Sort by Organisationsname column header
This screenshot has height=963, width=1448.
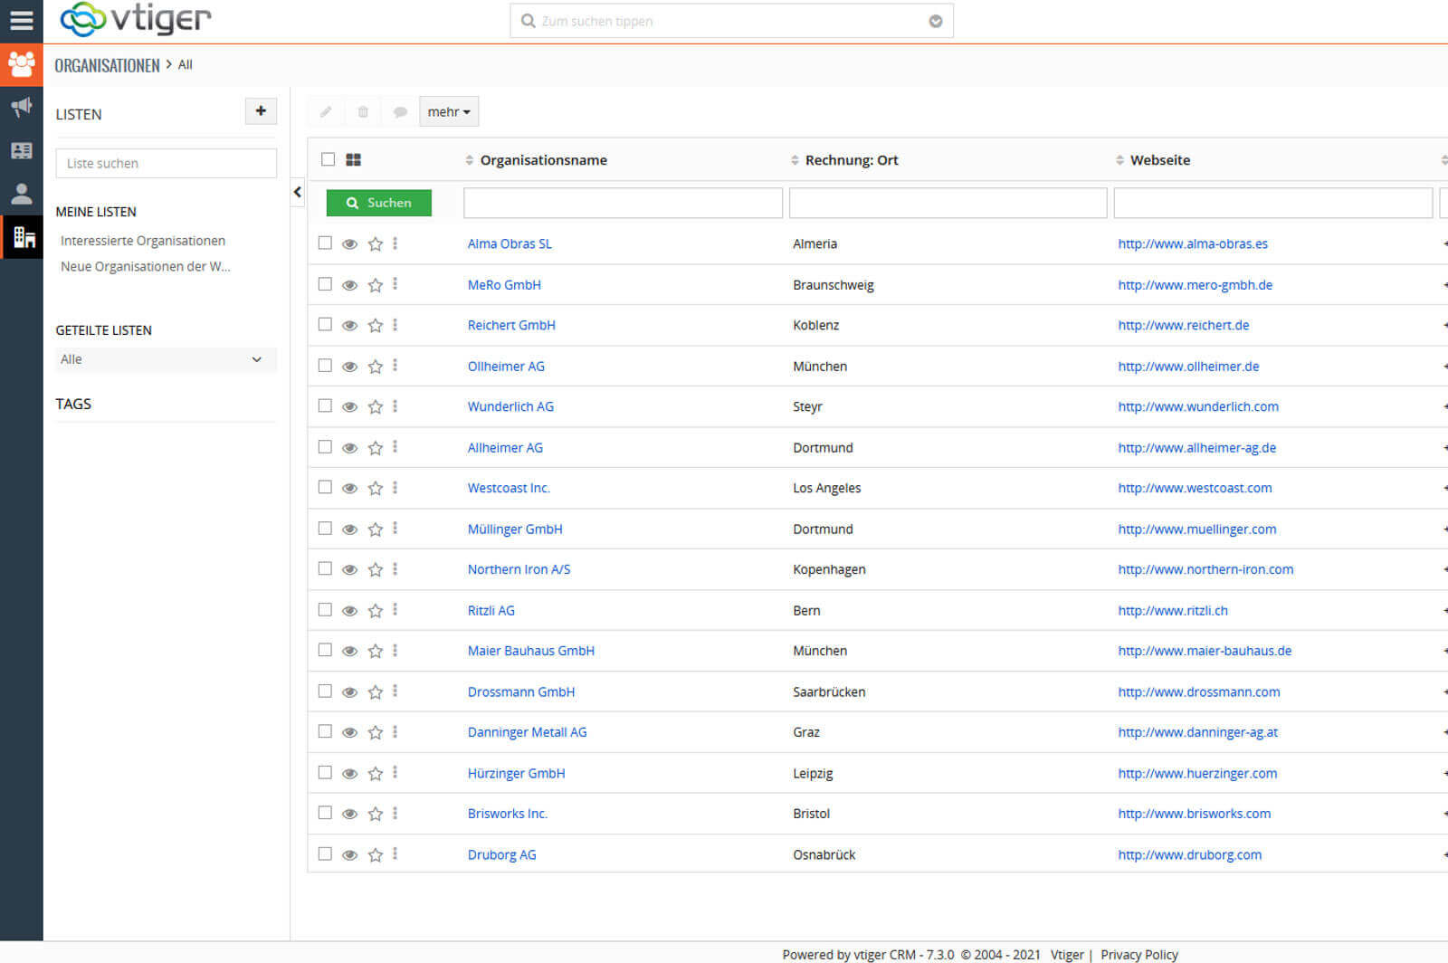pos(543,160)
